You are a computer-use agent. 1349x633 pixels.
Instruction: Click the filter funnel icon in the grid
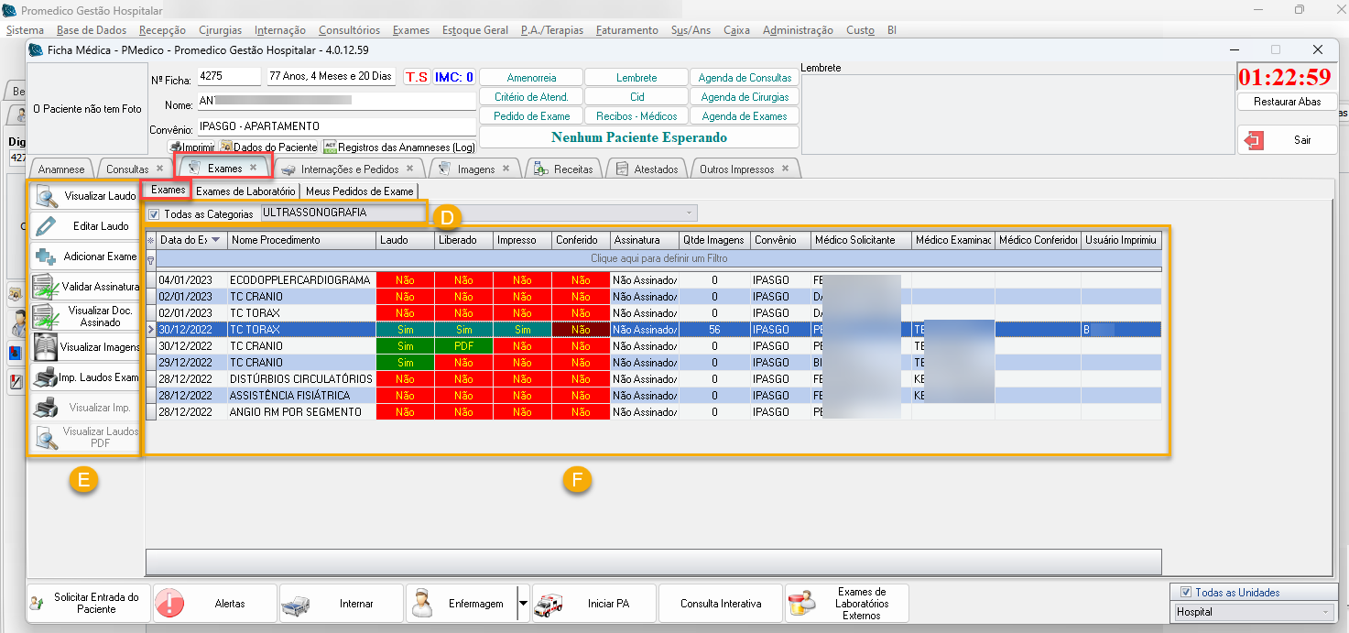150,259
